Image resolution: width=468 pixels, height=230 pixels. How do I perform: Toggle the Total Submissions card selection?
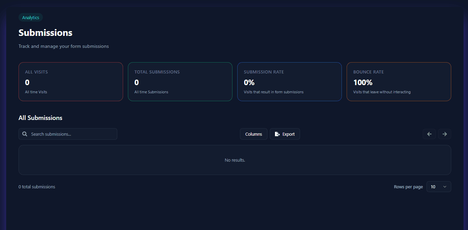(180, 82)
